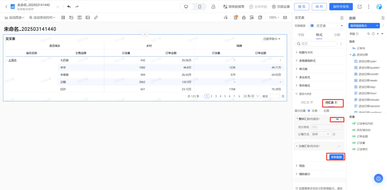Viewport: 387px width, 190px height.
Task: Open the top-bar vertical dots menu
Action: tap(369, 7)
